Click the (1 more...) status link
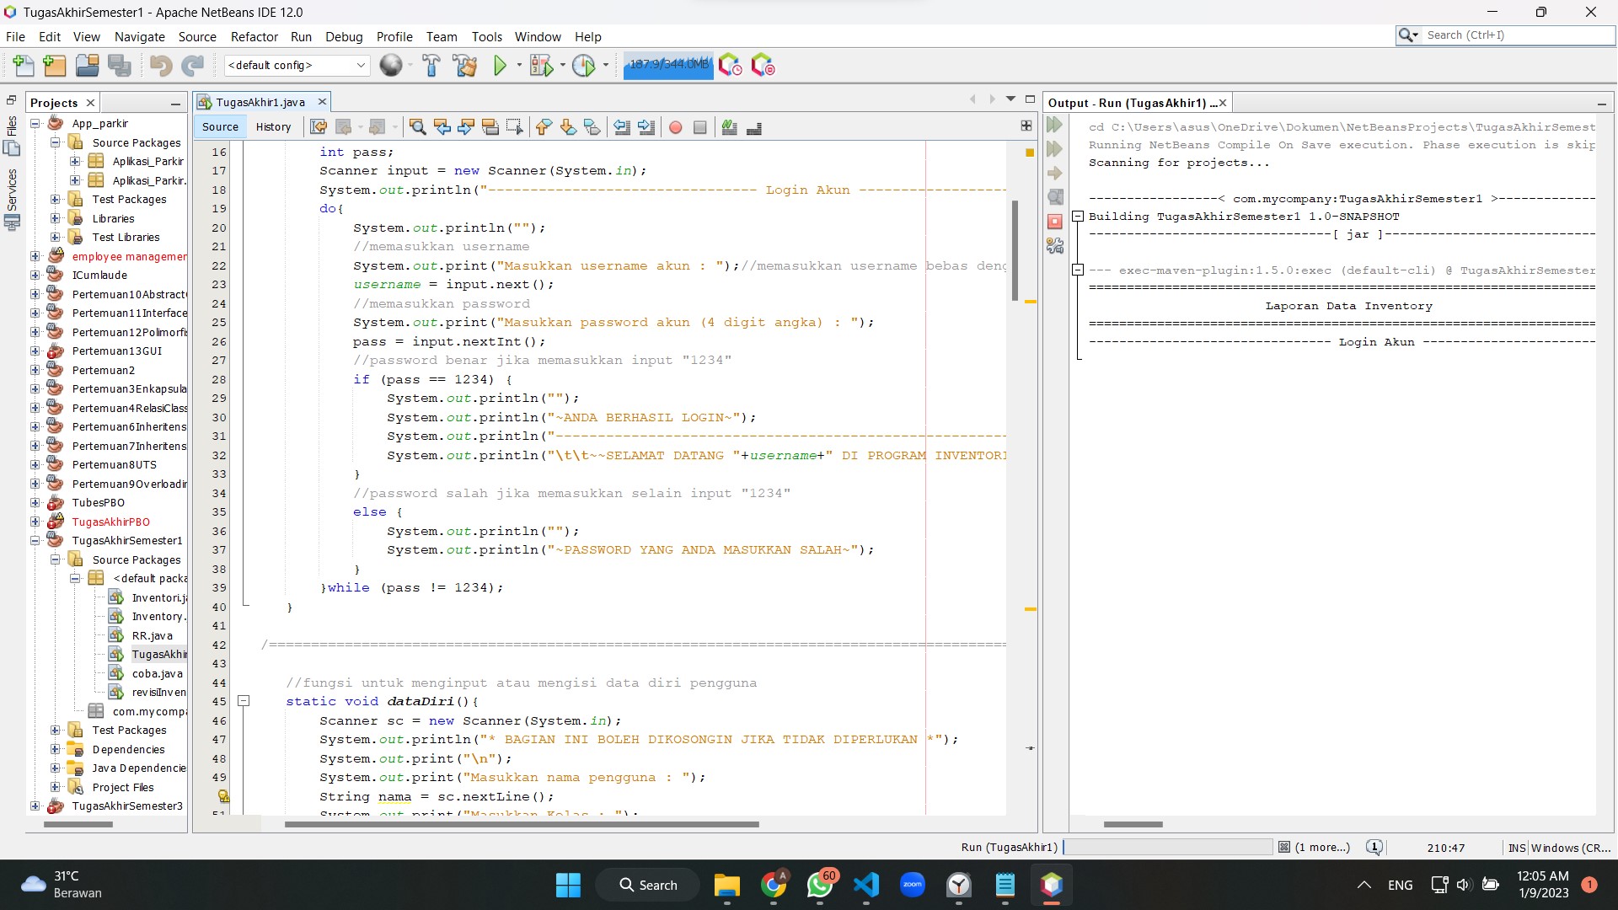The width and height of the screenshot is (1618, 910). (1321, 848)
